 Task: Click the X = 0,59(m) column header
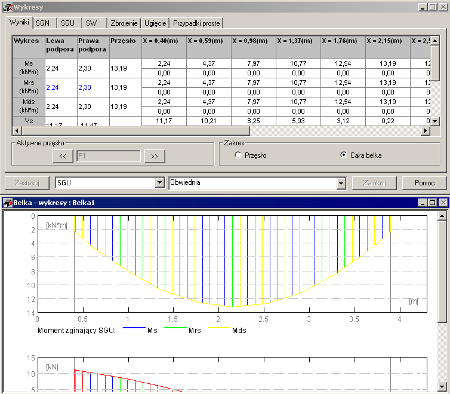[209, 47]
